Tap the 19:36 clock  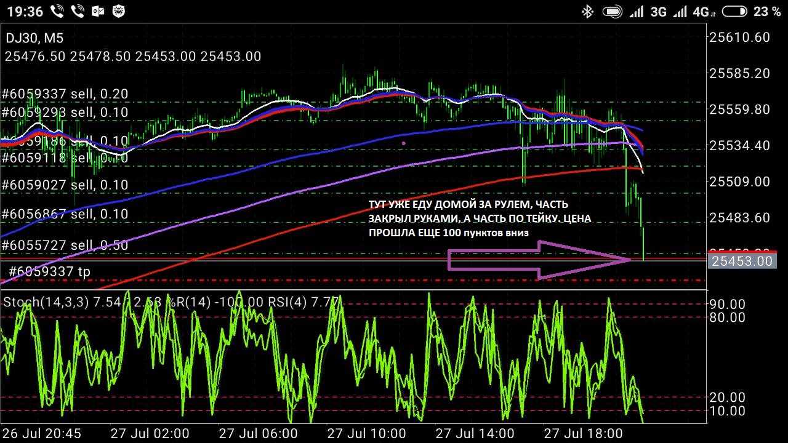pyautogui.click(x=25, y=12)
